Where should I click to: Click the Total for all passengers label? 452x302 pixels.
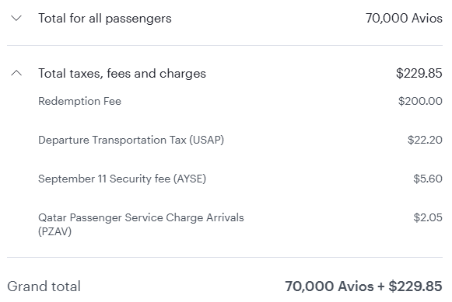pos(105,19)
